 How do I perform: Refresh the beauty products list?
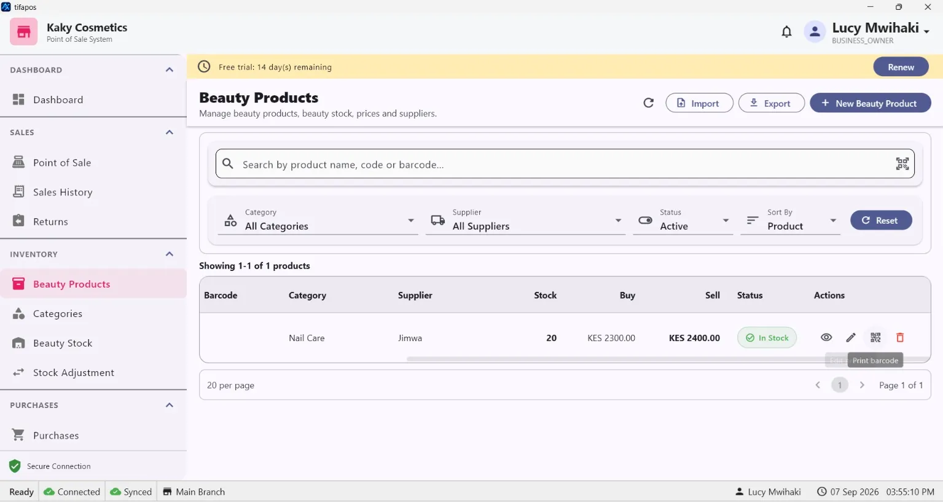(x=648, y=103)
